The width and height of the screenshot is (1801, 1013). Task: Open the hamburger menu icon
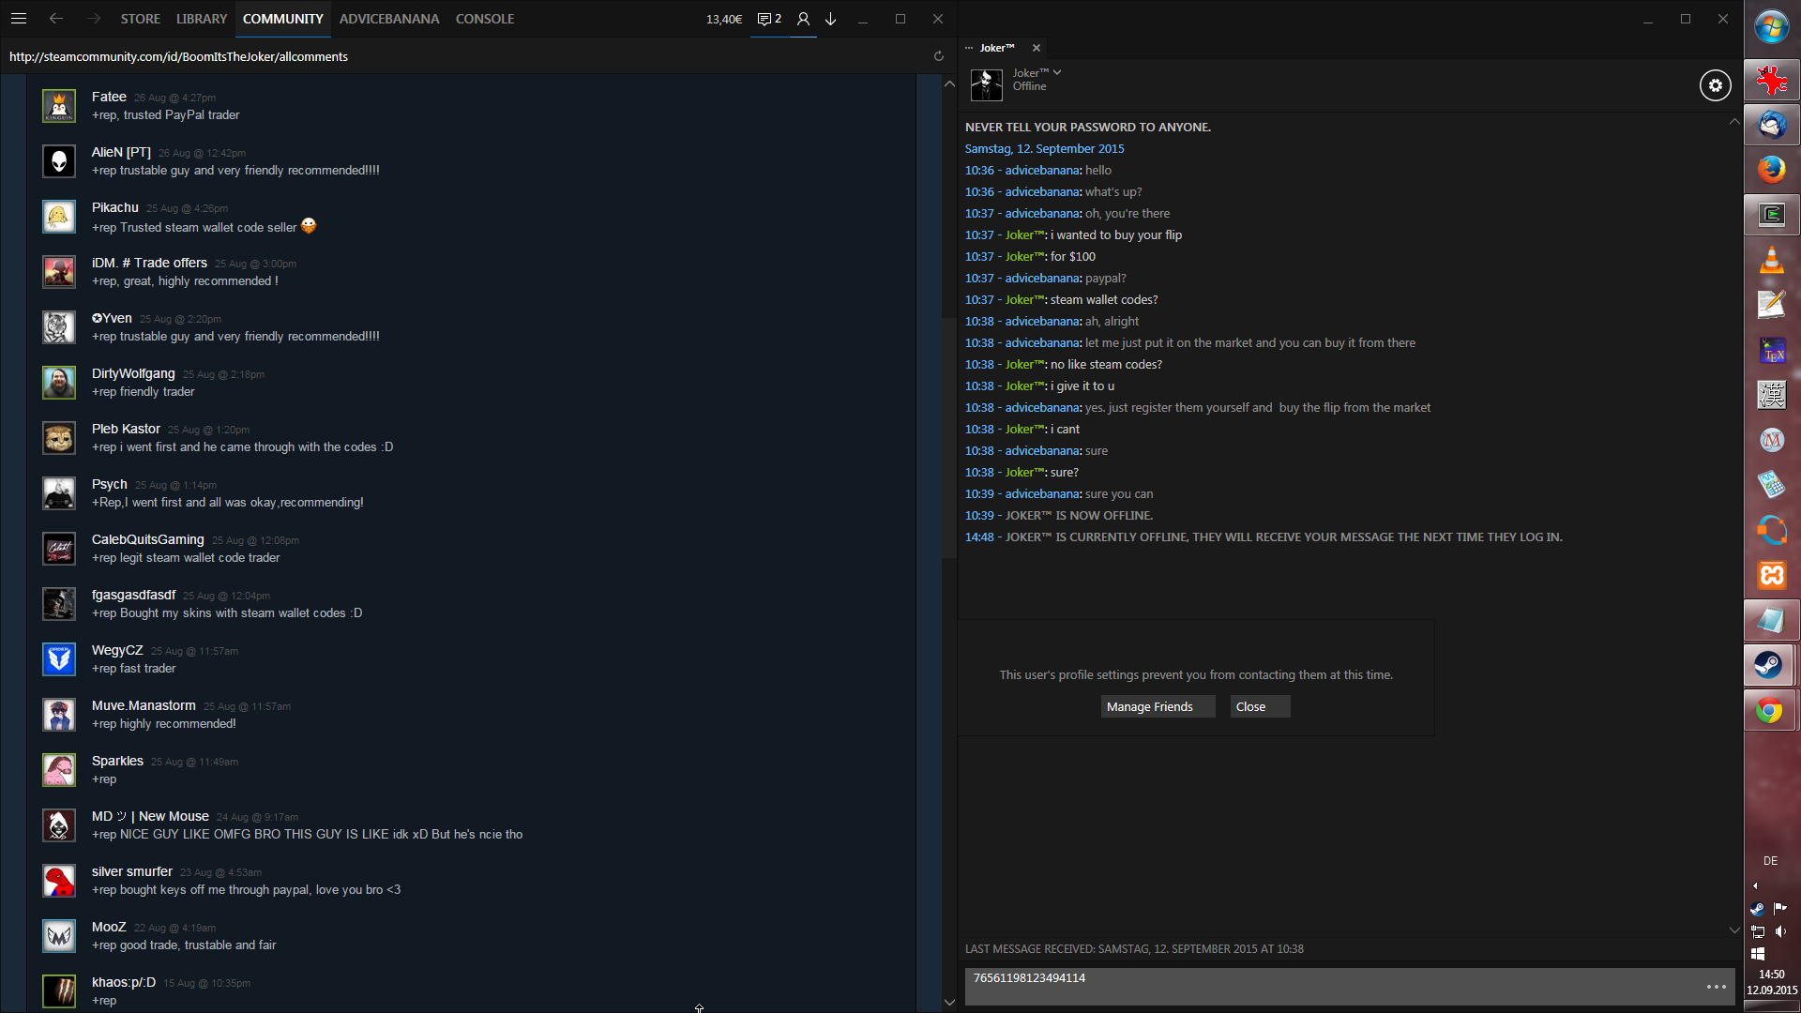[18, 19]
